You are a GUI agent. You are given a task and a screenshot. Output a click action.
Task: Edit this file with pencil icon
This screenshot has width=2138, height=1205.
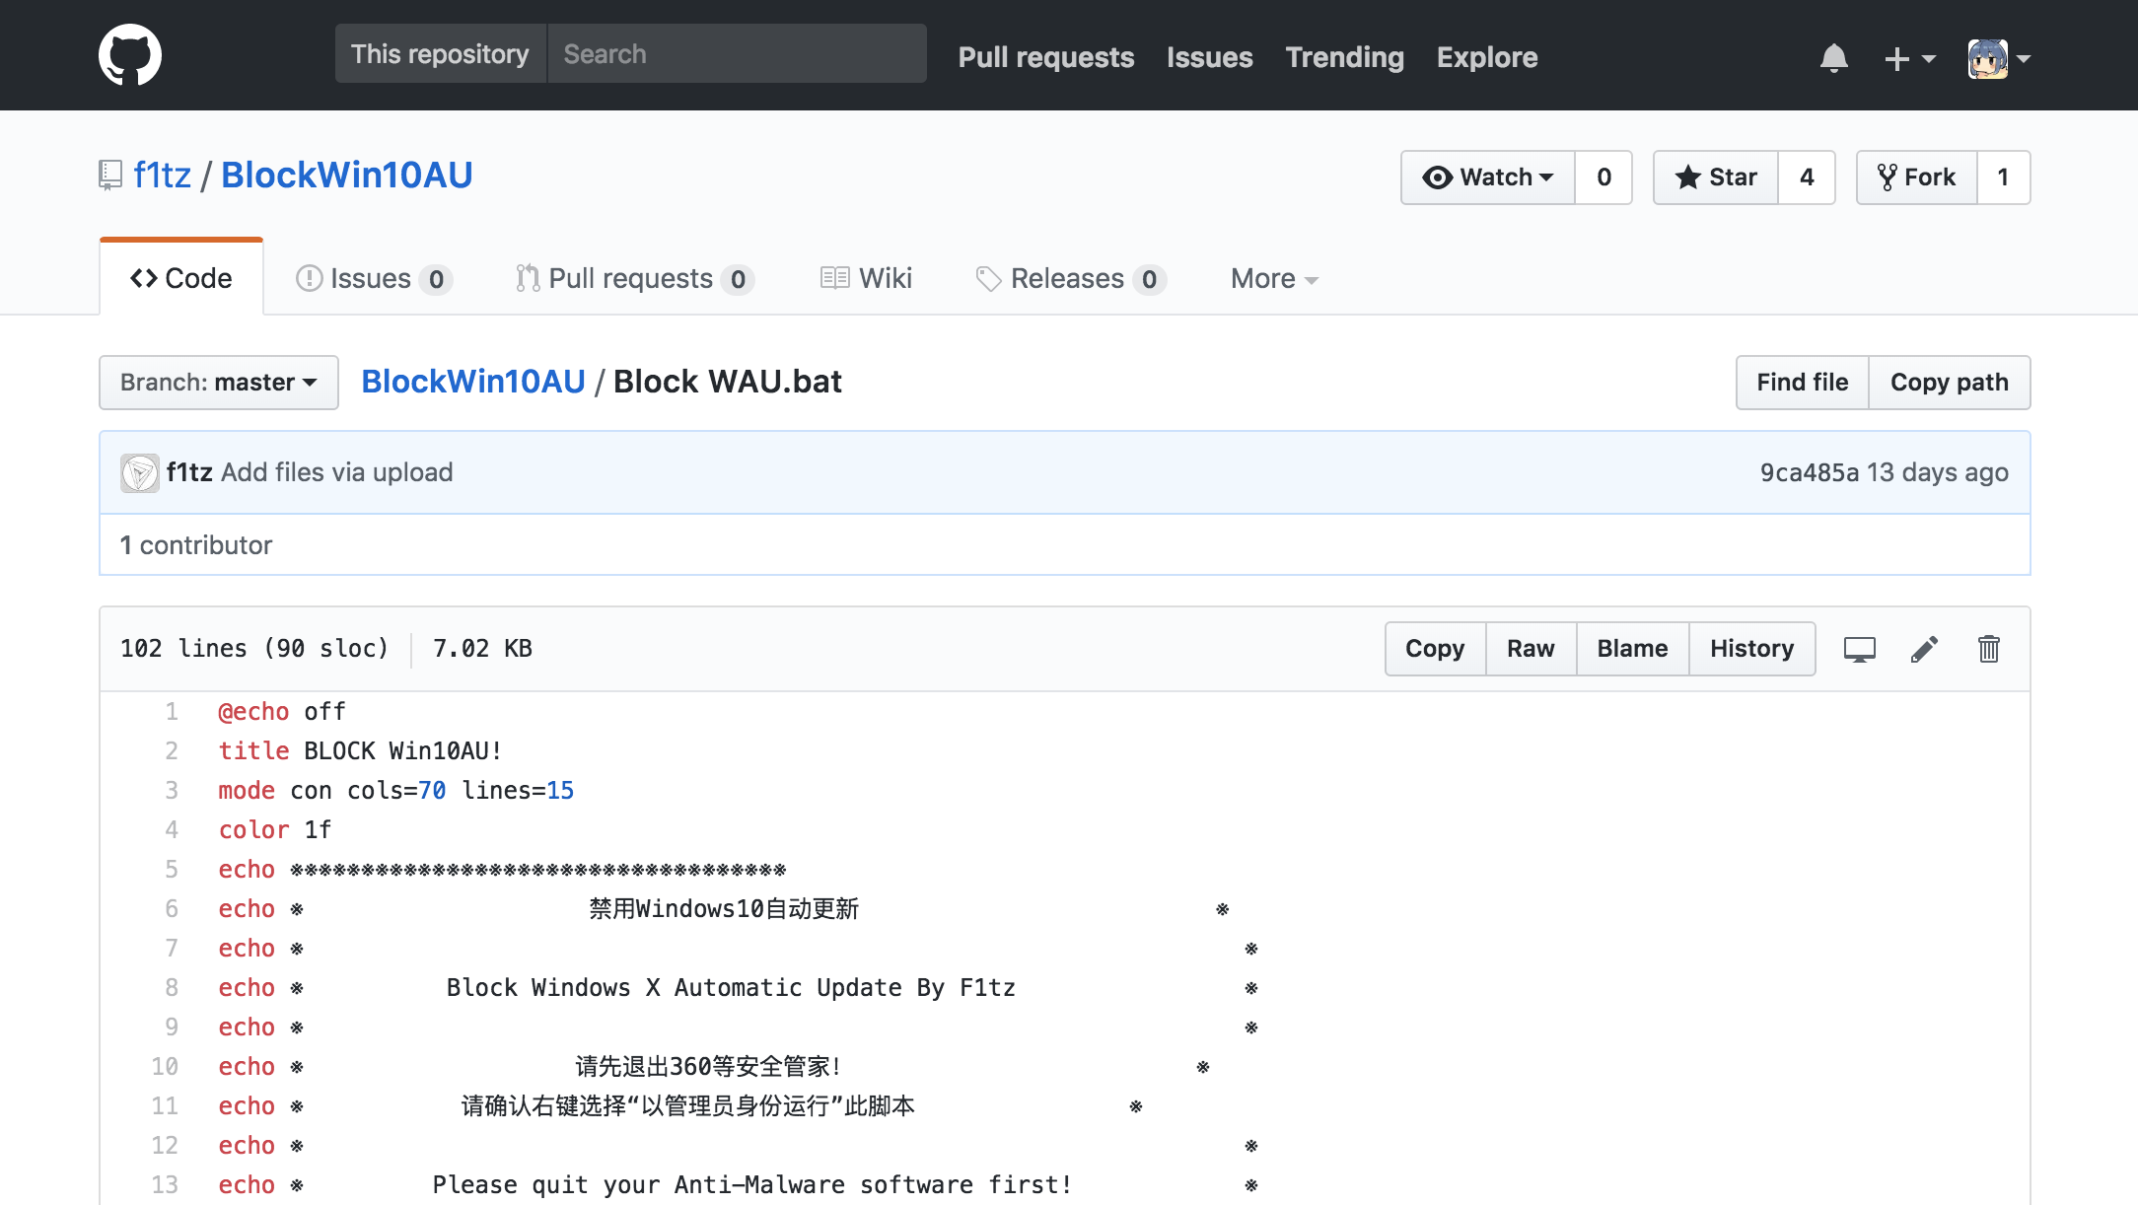pyautogui.click(x=1924, y=649)
